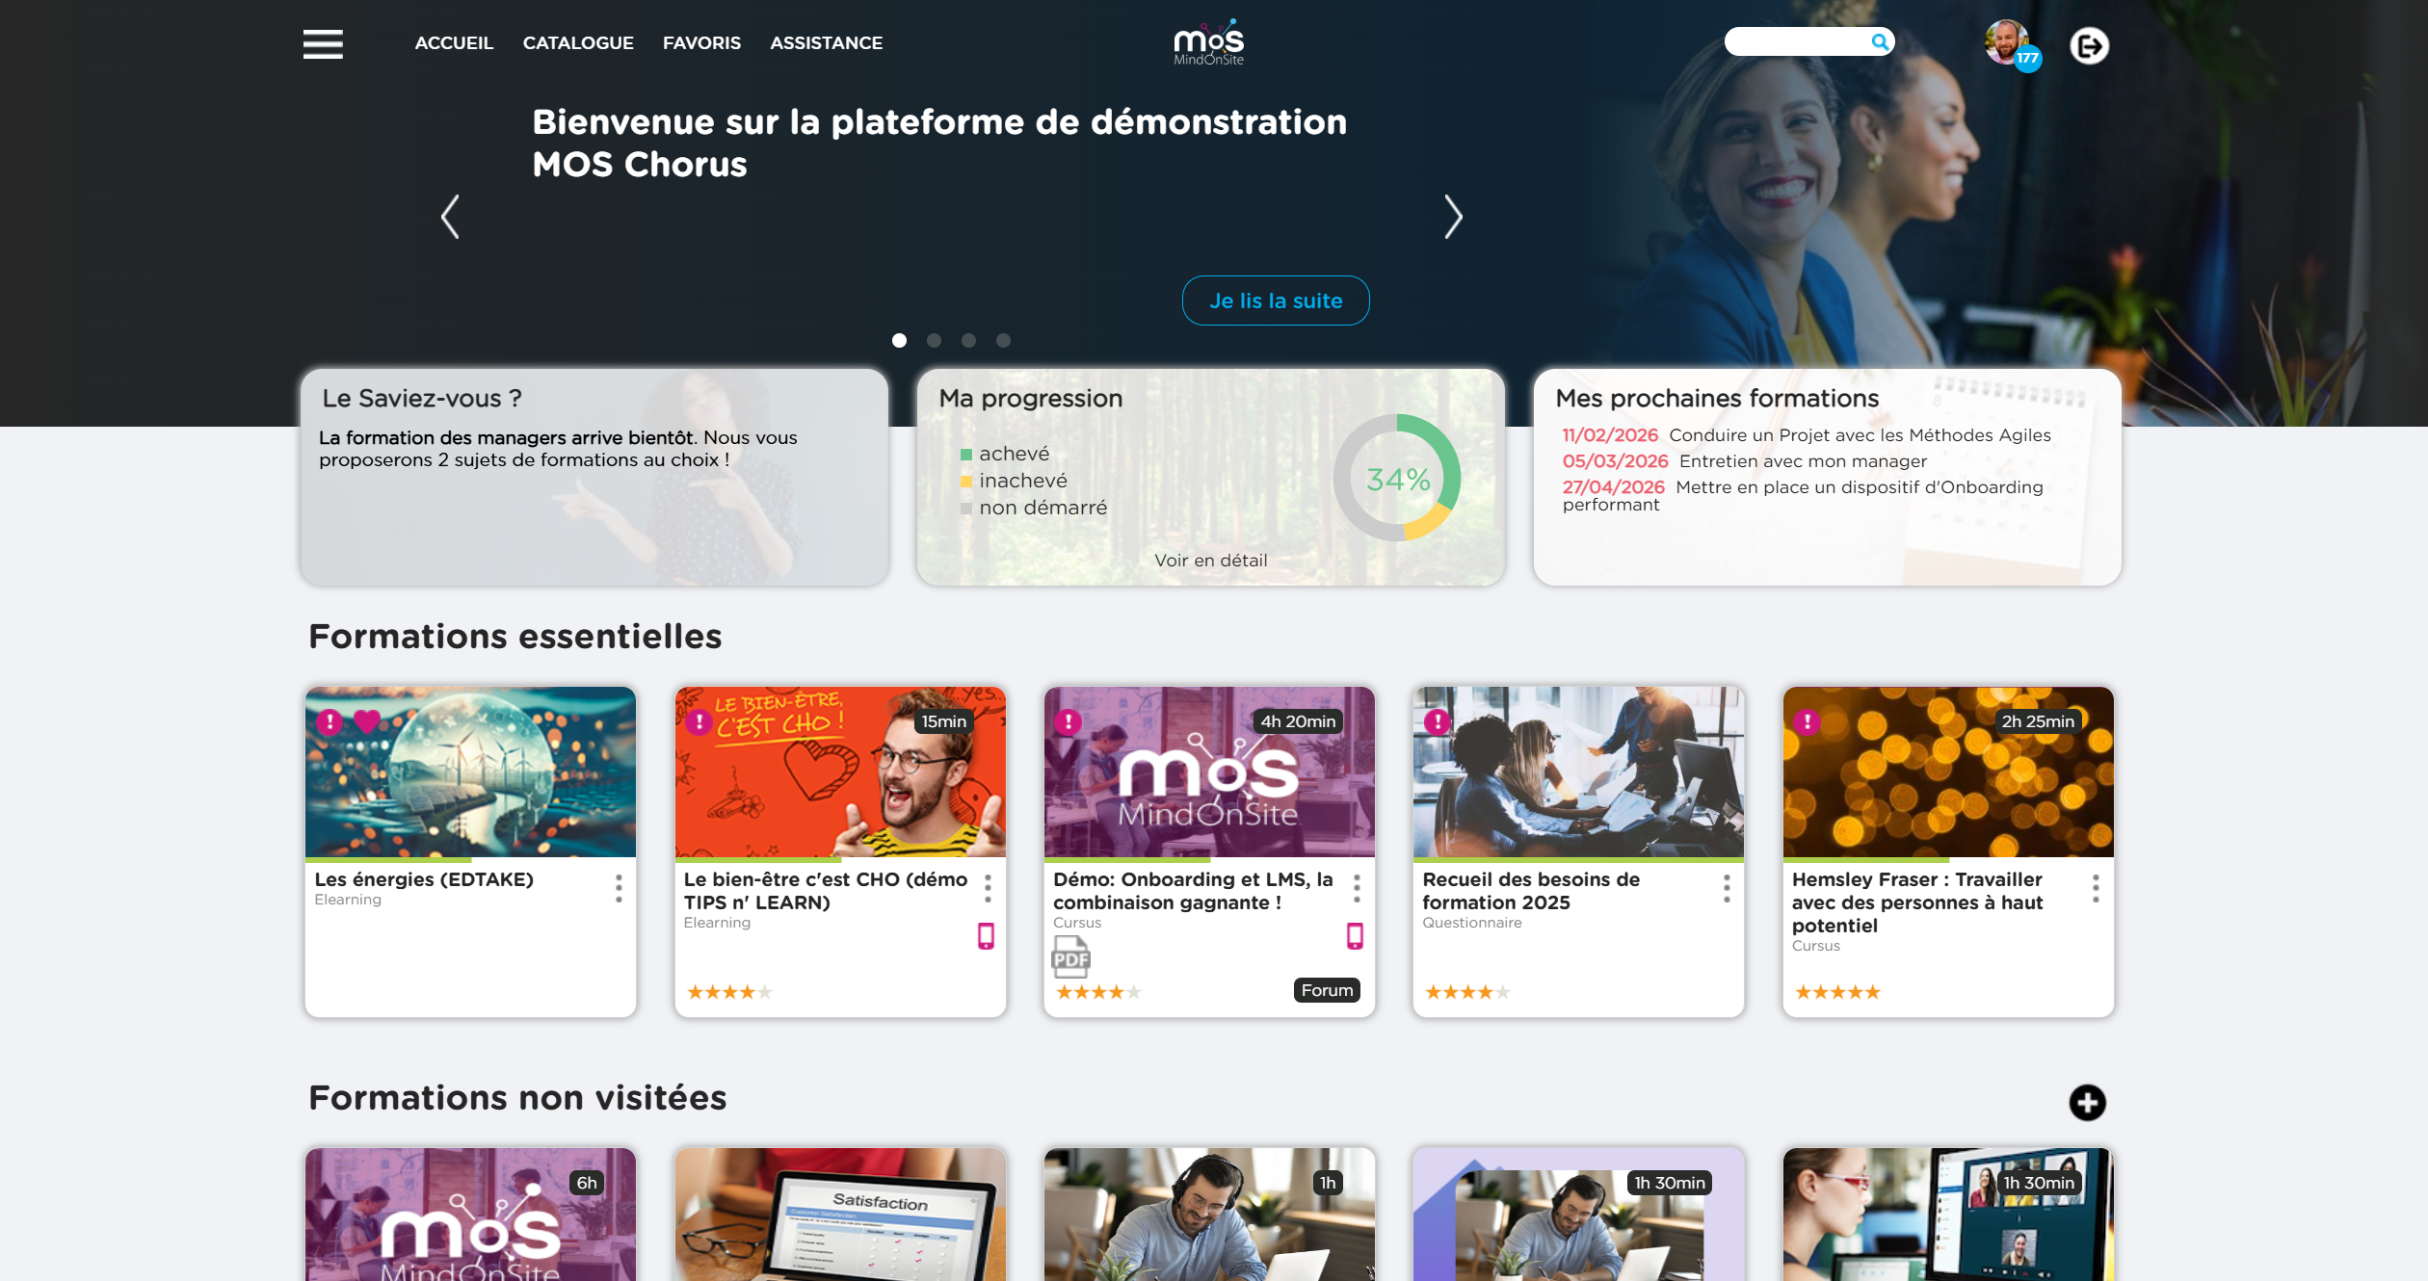Screen dimensions: 2428x1281
Task: Open options menu of Recueil des besoins card
Action: [1727, 888]
